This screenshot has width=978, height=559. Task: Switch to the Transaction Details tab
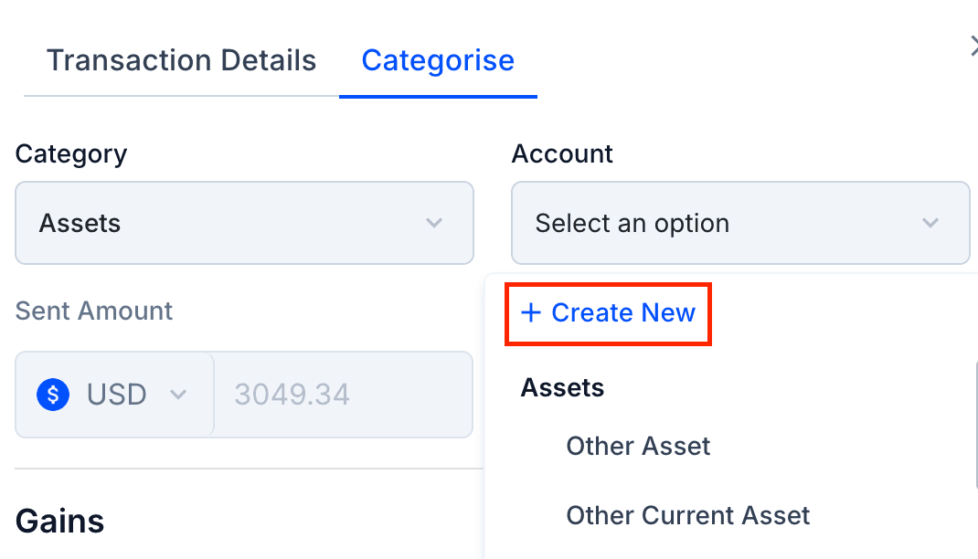point(182,59)
